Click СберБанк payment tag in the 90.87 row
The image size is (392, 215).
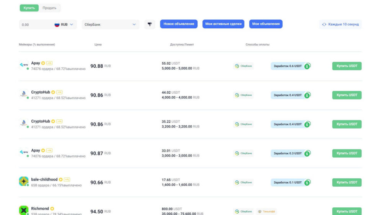coord(243,153)
